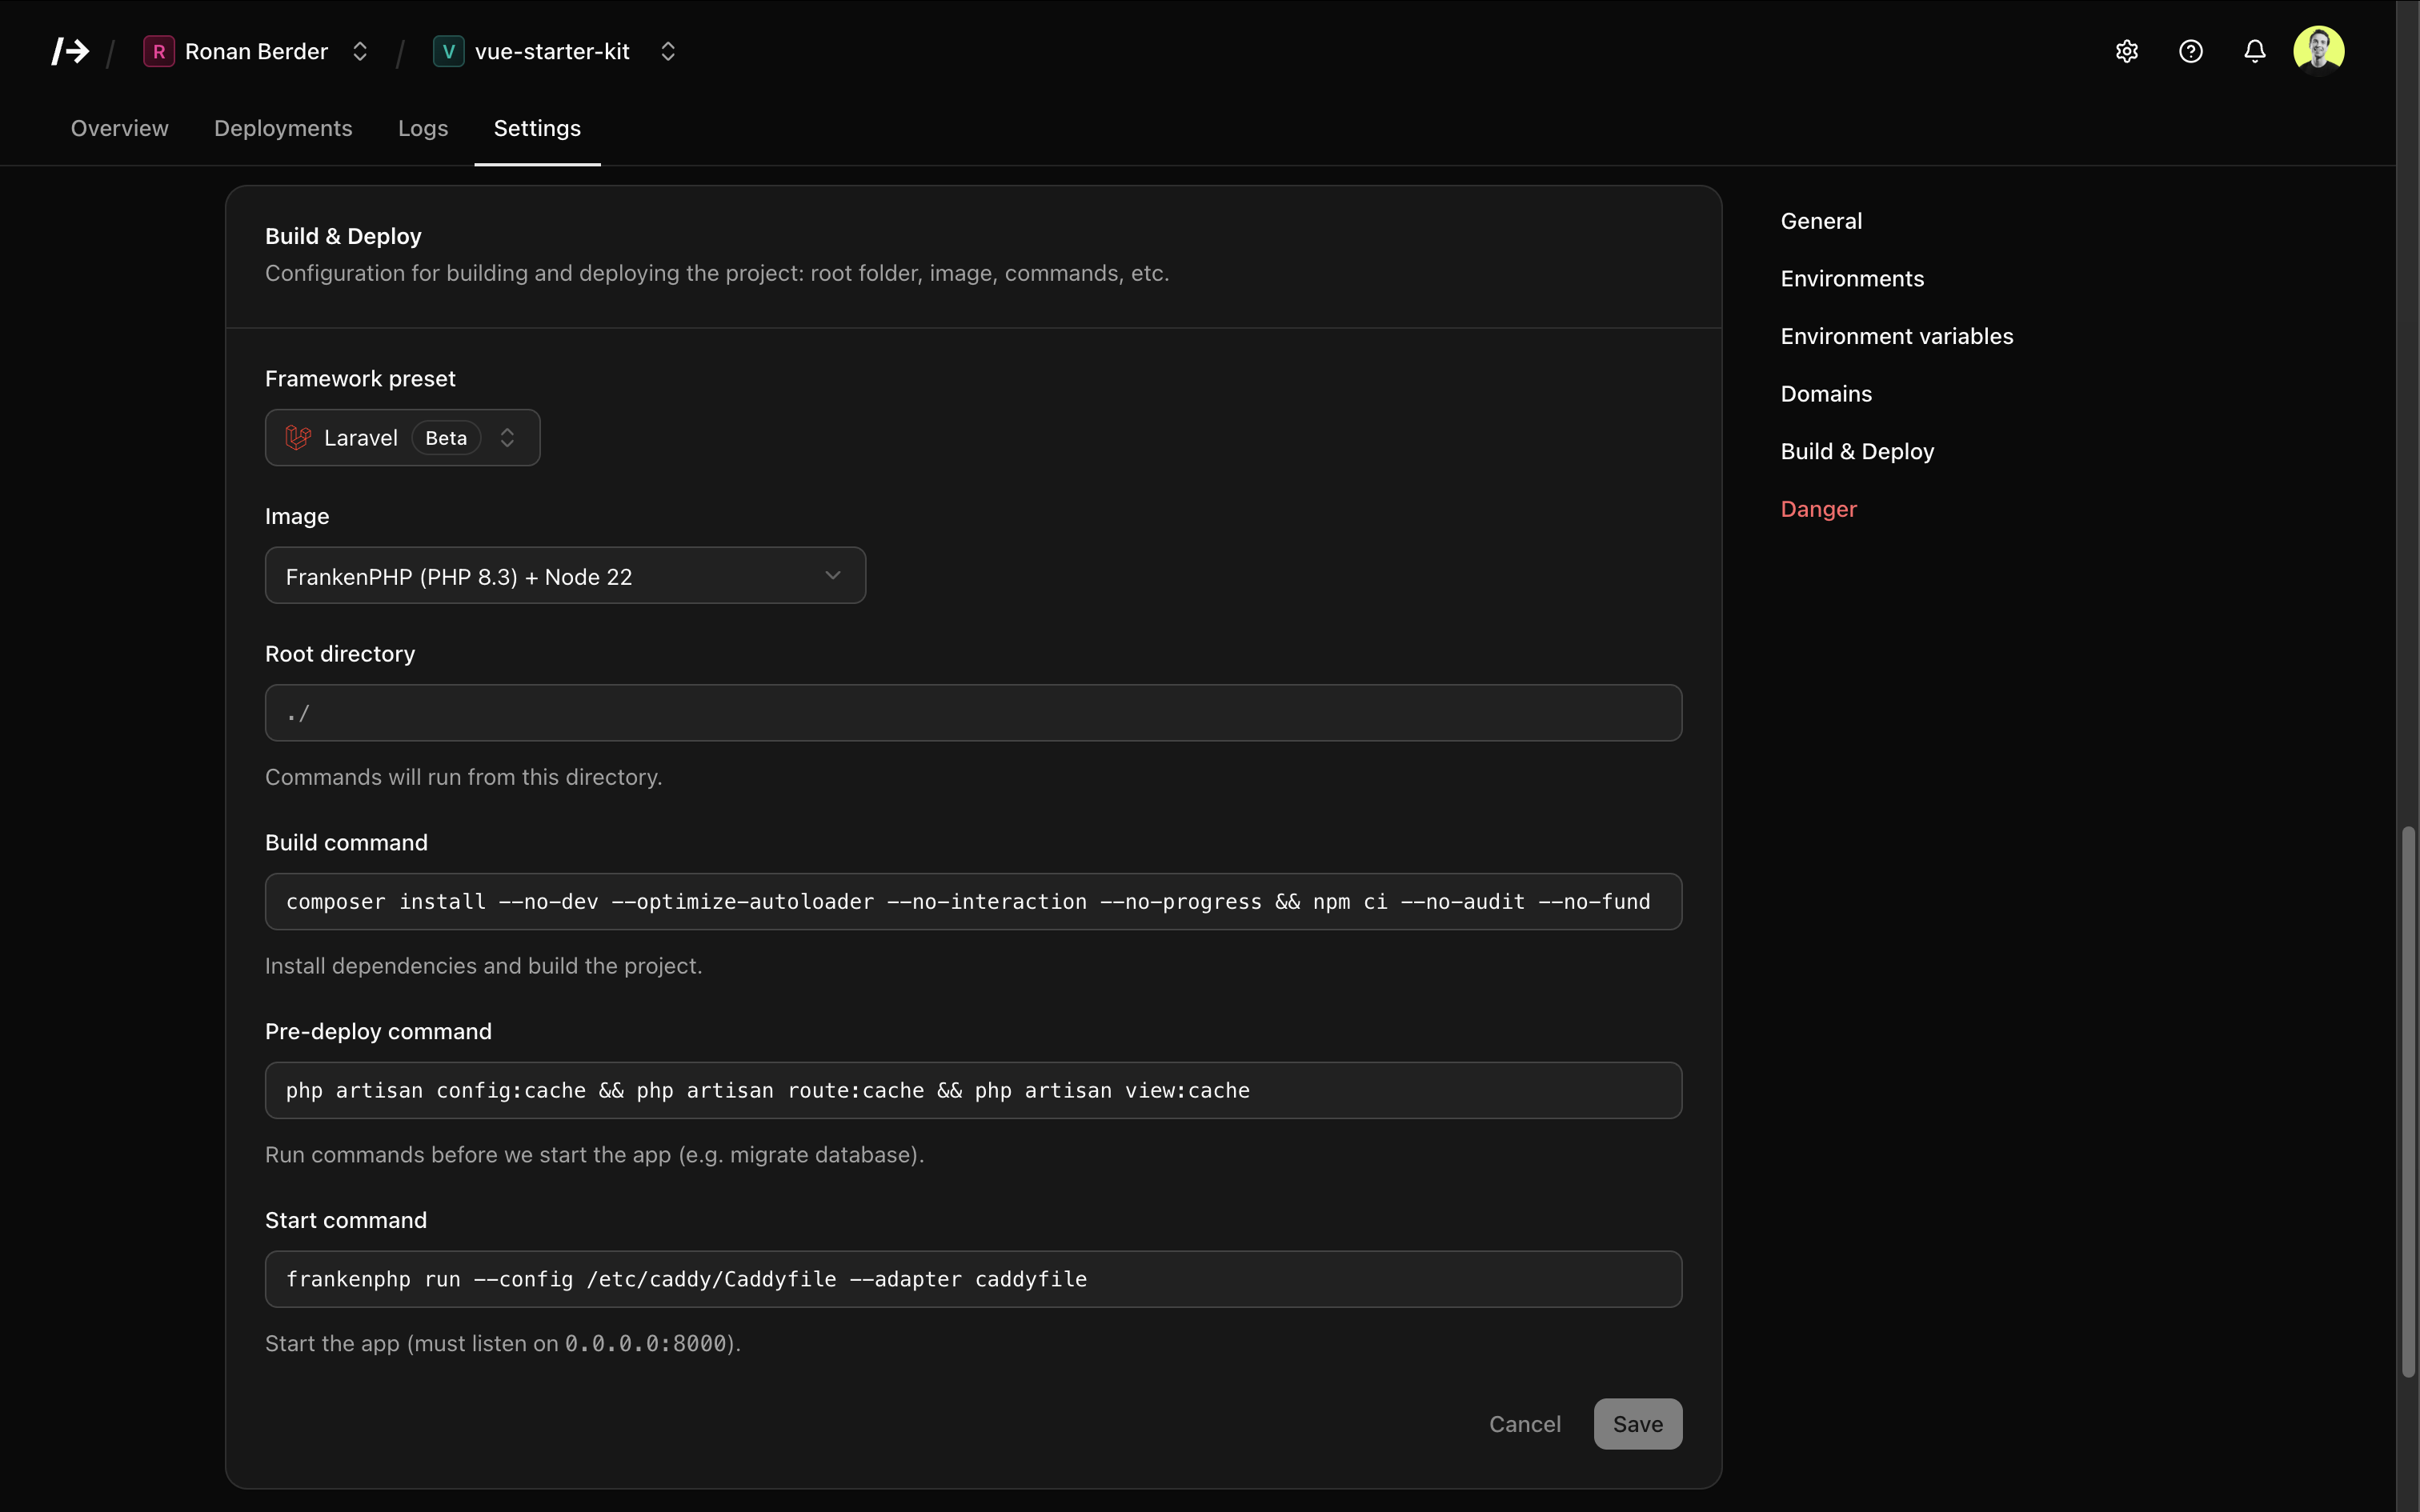Click the Laravel logo in the framework preset
The image size is (2420, 1512).
298,438
